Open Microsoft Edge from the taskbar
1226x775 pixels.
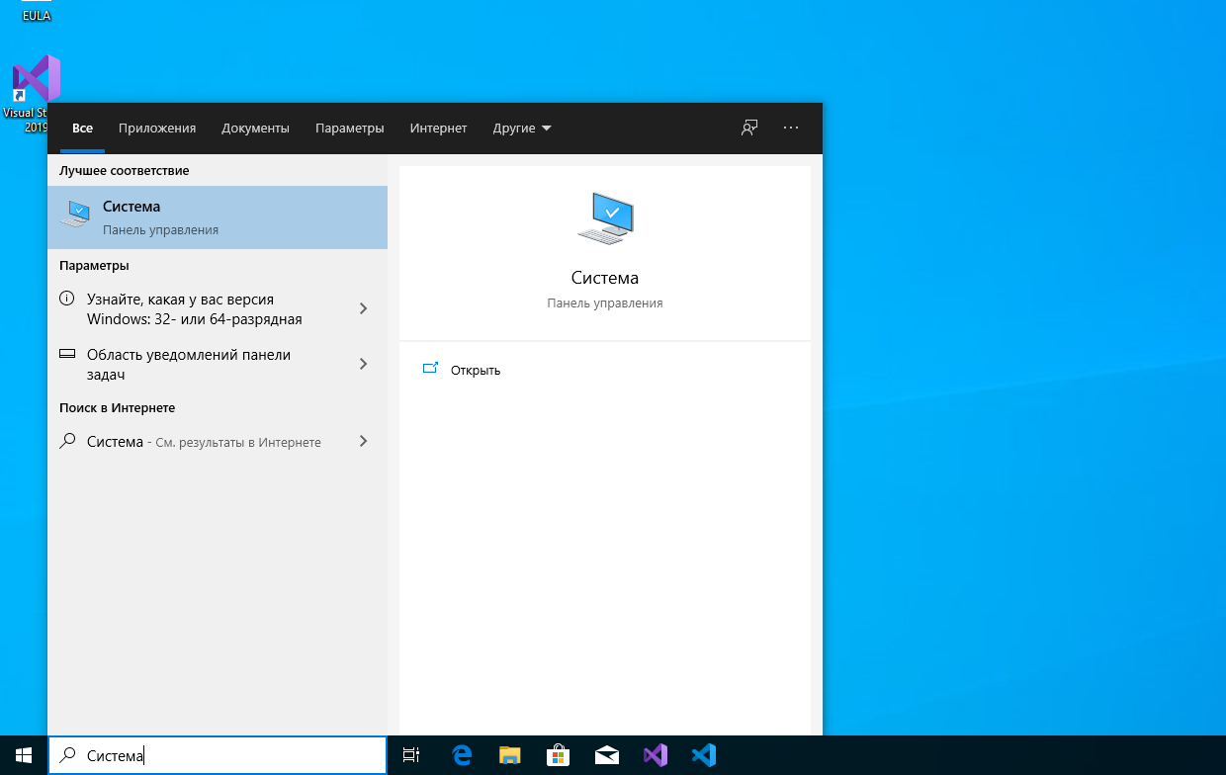(x=462, y=755)
